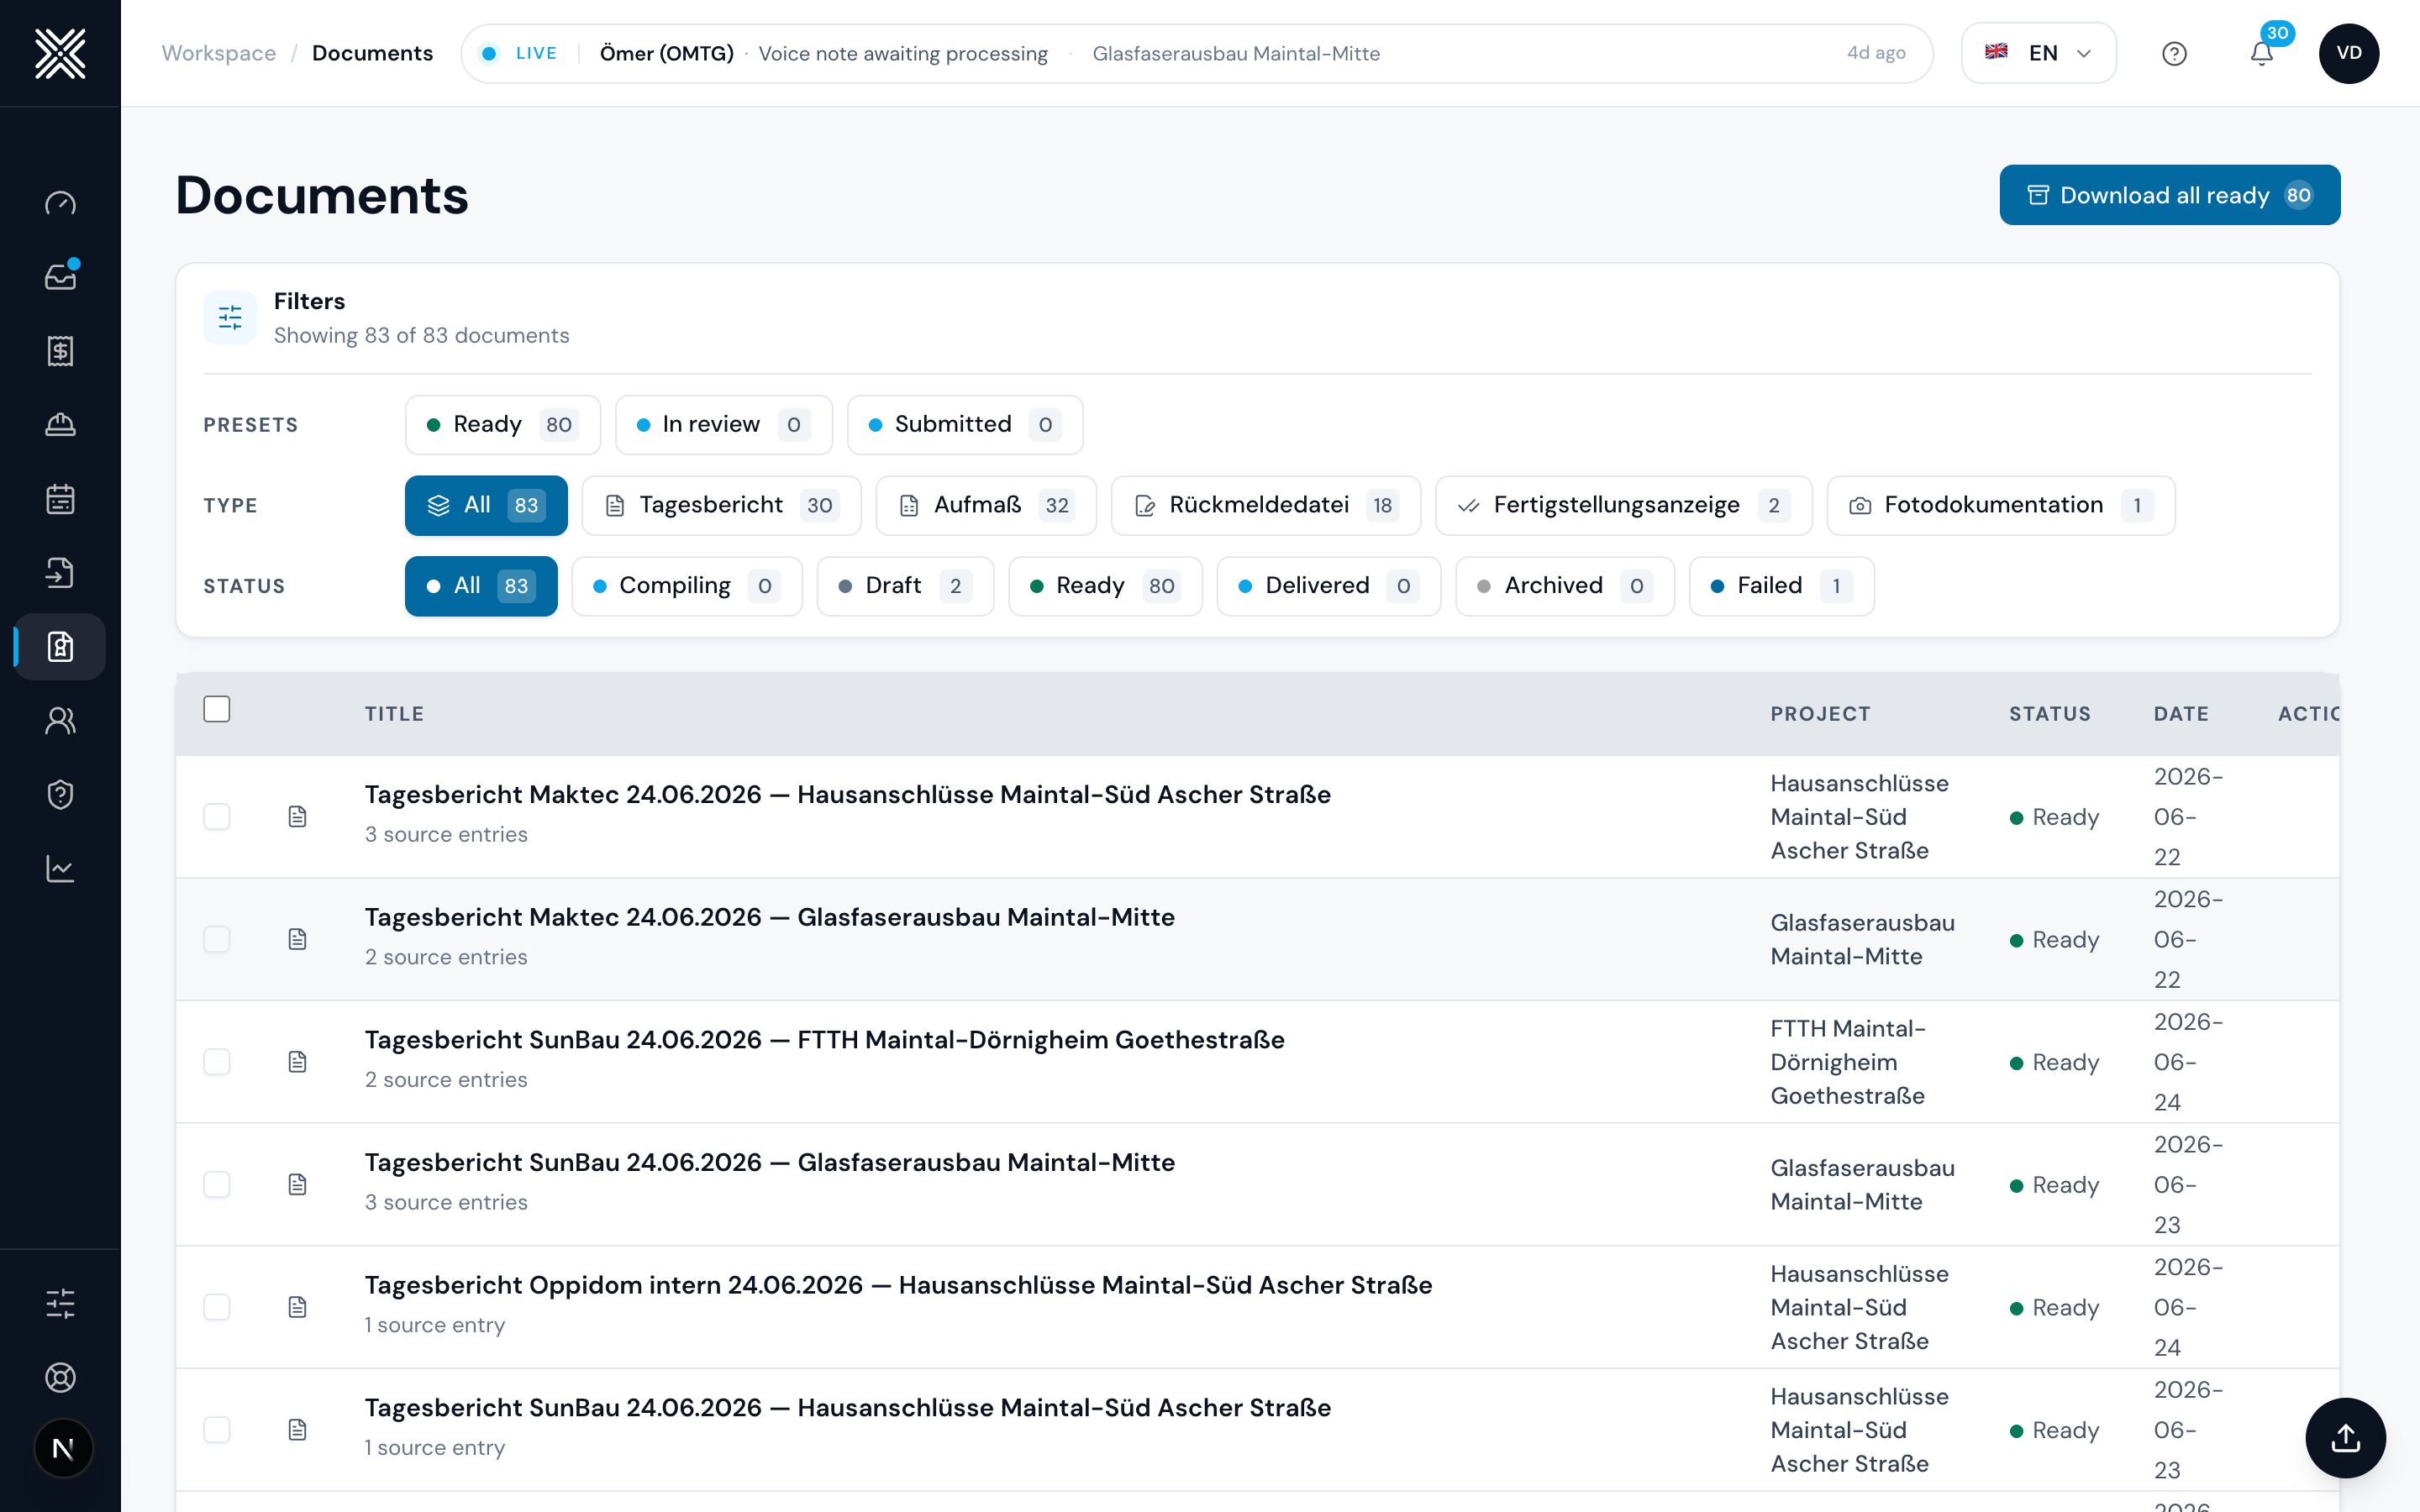2420x1512 pixels.
Task: Open the users sidebar icon
Action: pos(60,721)
